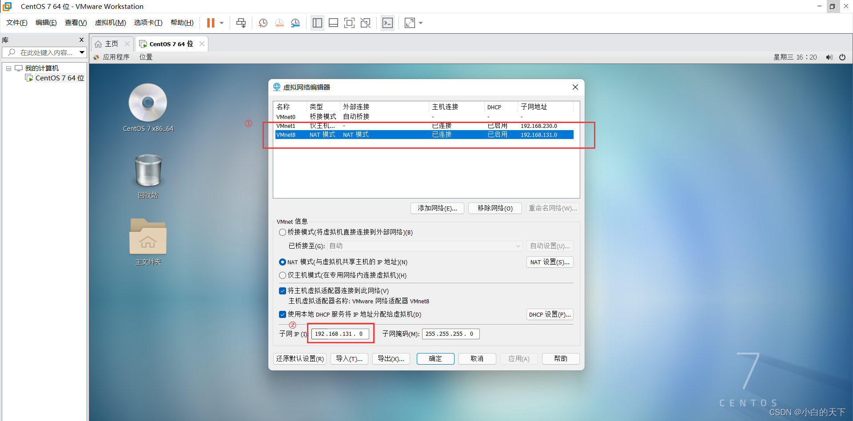Toggle the thumbnail bar view icon
The height and width of the screenshot is (421, 853).
click(x=334, y=23)
